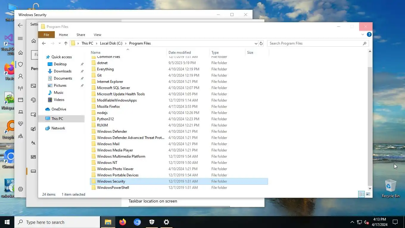Open Family options icon in sidebar
405x228 pixels.
[21, 136]
